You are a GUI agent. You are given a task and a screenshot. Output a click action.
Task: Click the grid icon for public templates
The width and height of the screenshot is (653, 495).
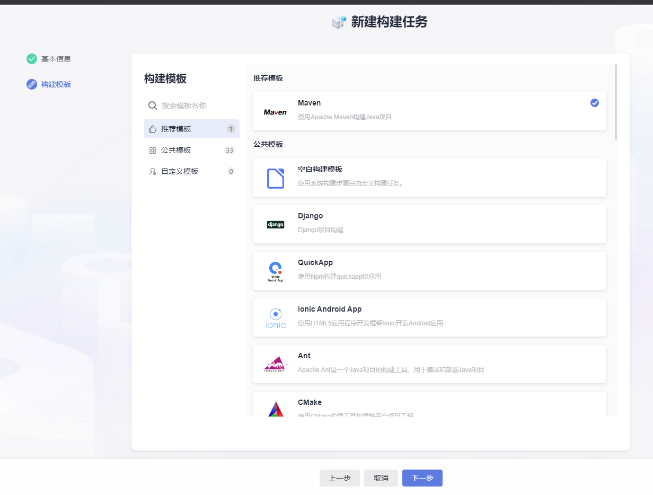click(x=153, y=151)
